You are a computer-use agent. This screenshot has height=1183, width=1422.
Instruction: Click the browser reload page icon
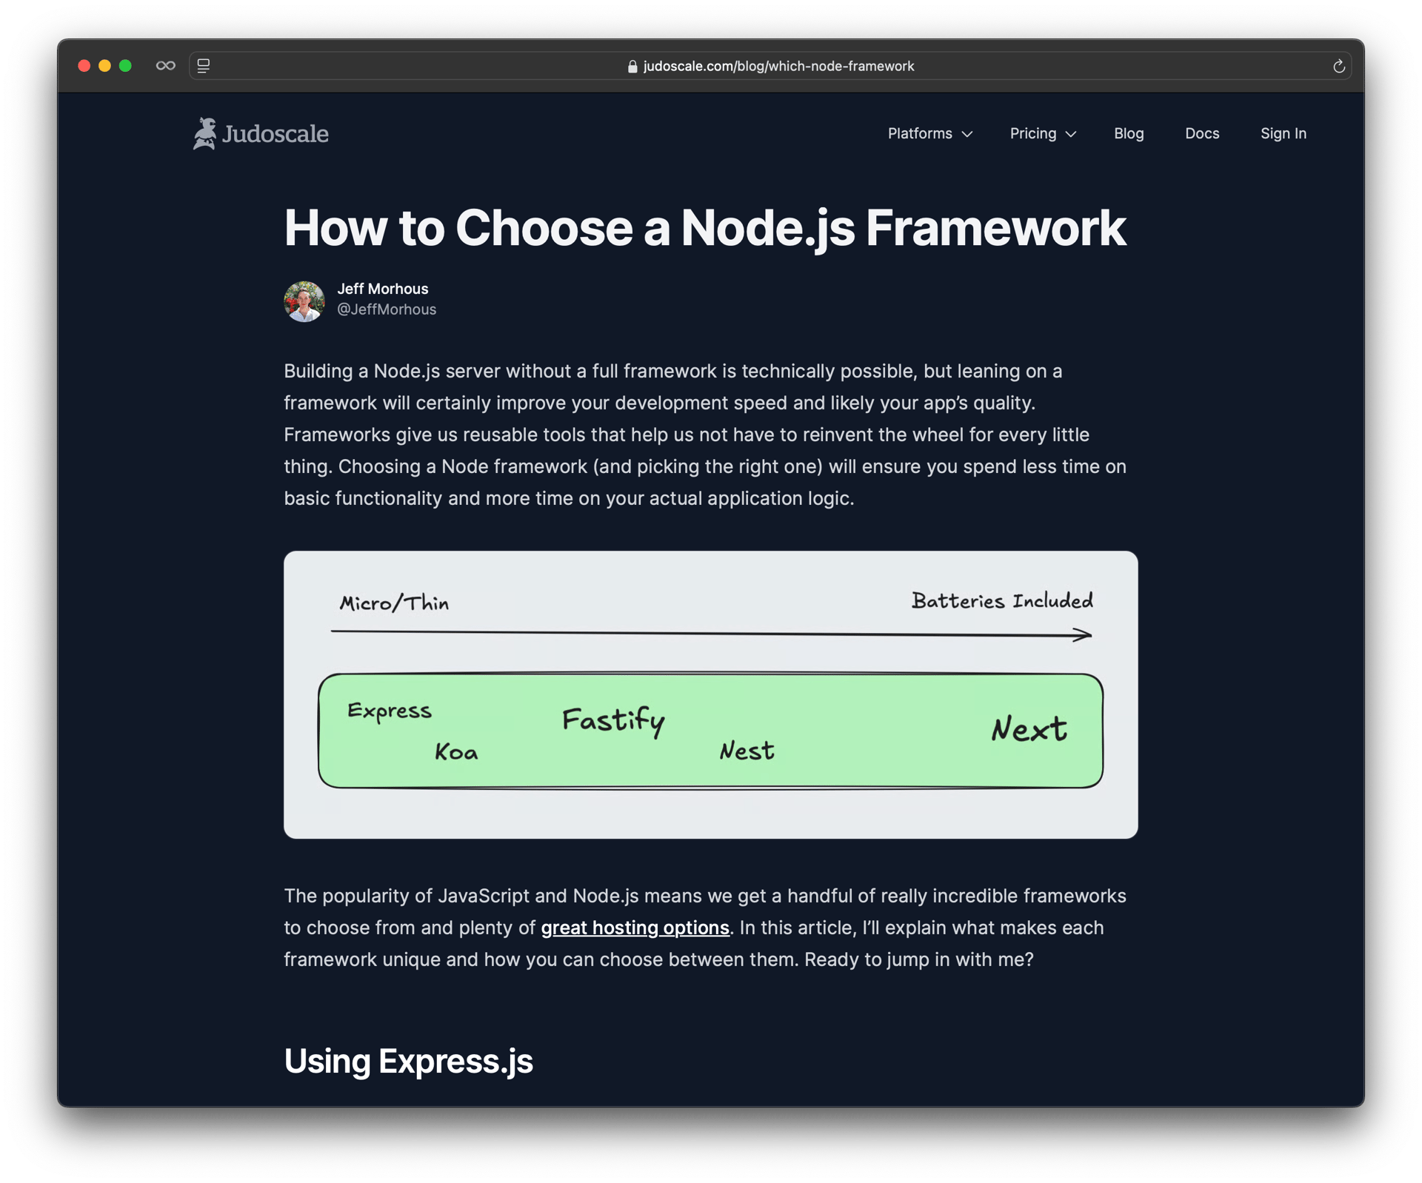1338,66
